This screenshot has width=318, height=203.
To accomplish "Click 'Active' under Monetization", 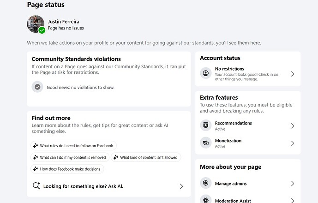I will 220,146.
